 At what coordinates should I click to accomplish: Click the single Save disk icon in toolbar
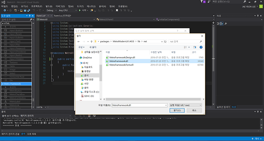[x=25, y=10]
